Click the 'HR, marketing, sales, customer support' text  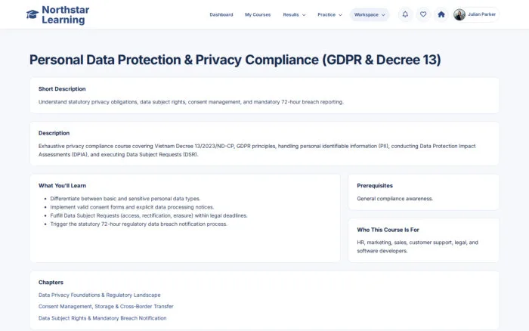pos(417,246)
